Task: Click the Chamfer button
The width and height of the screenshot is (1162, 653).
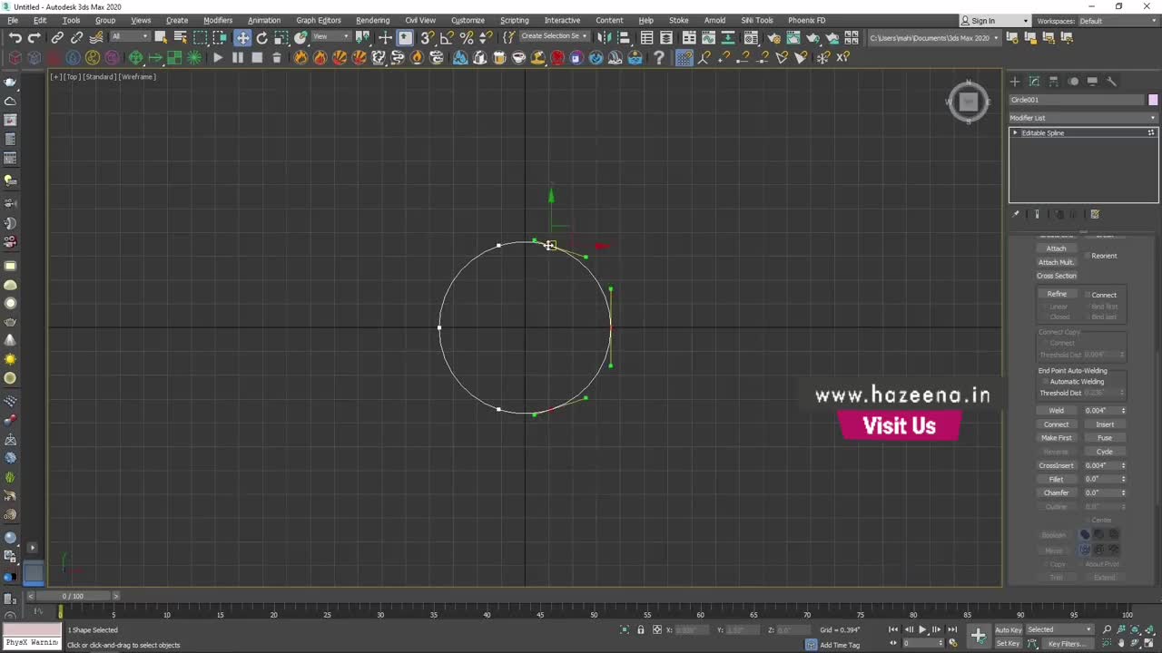Action: pyautogui.click(x=1057, y=492)
